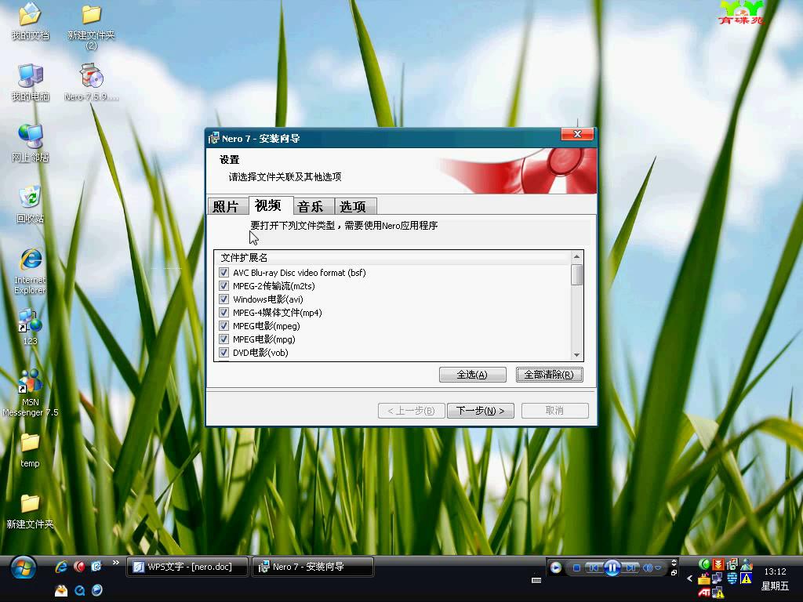Select the 网上邻居 desktop icon
Image resolution: width=803 pixels, height=602 pixels.
31,144
